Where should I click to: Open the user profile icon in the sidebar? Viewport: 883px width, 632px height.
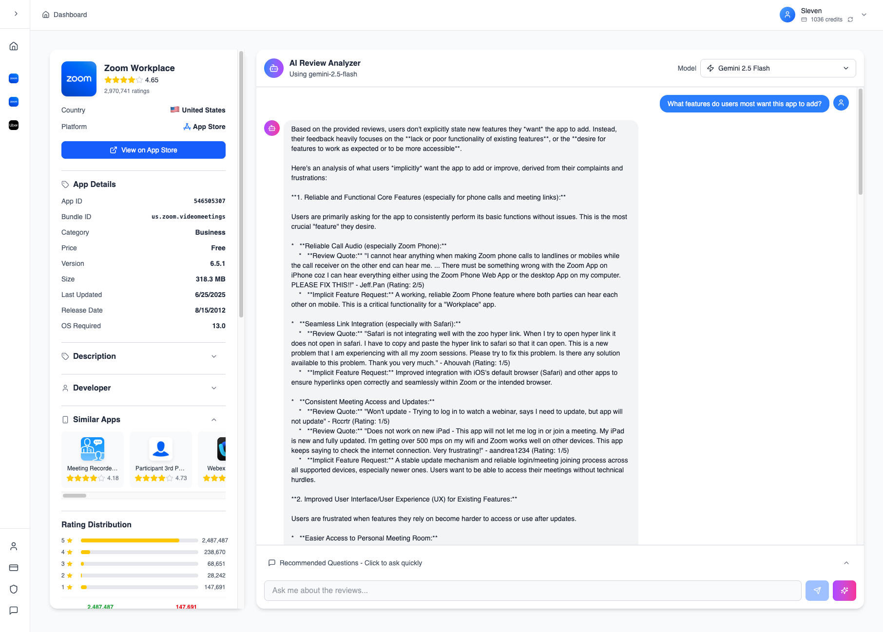[14, 546]
